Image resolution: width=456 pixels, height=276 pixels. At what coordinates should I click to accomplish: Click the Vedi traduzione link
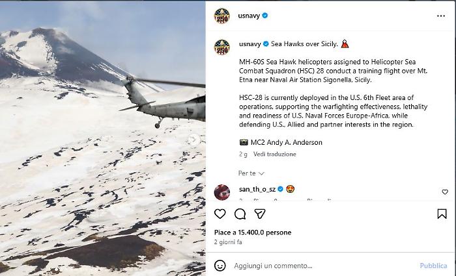tap(274, 155)
